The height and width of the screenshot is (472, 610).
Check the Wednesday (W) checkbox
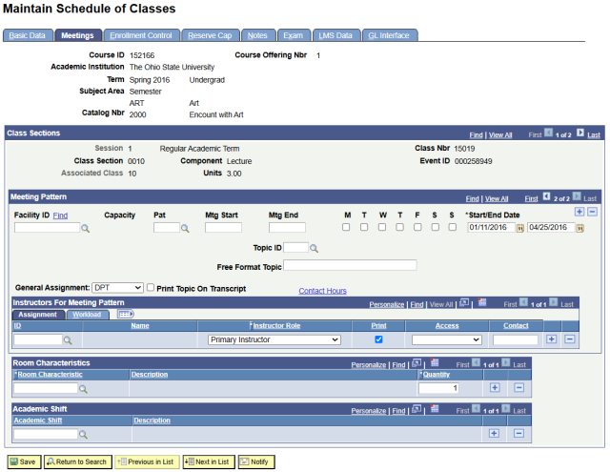click(382, 227)
